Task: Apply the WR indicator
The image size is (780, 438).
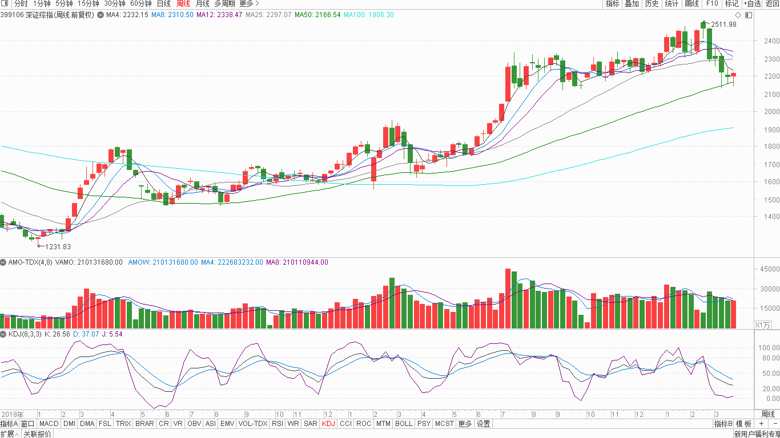Action: point(293,424)
